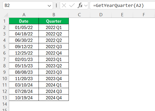Screen dimensions: 155x111
Task: Select cell with date 01/05/22
Action: tap(24, 27)
